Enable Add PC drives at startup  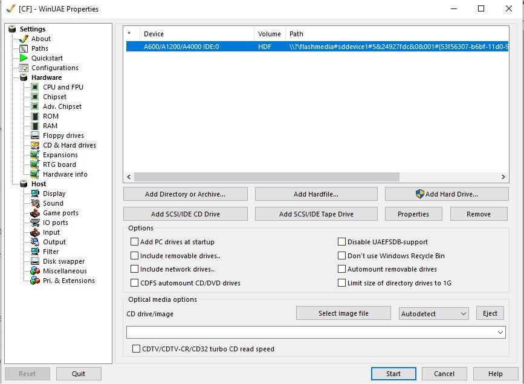click(135, 242)
